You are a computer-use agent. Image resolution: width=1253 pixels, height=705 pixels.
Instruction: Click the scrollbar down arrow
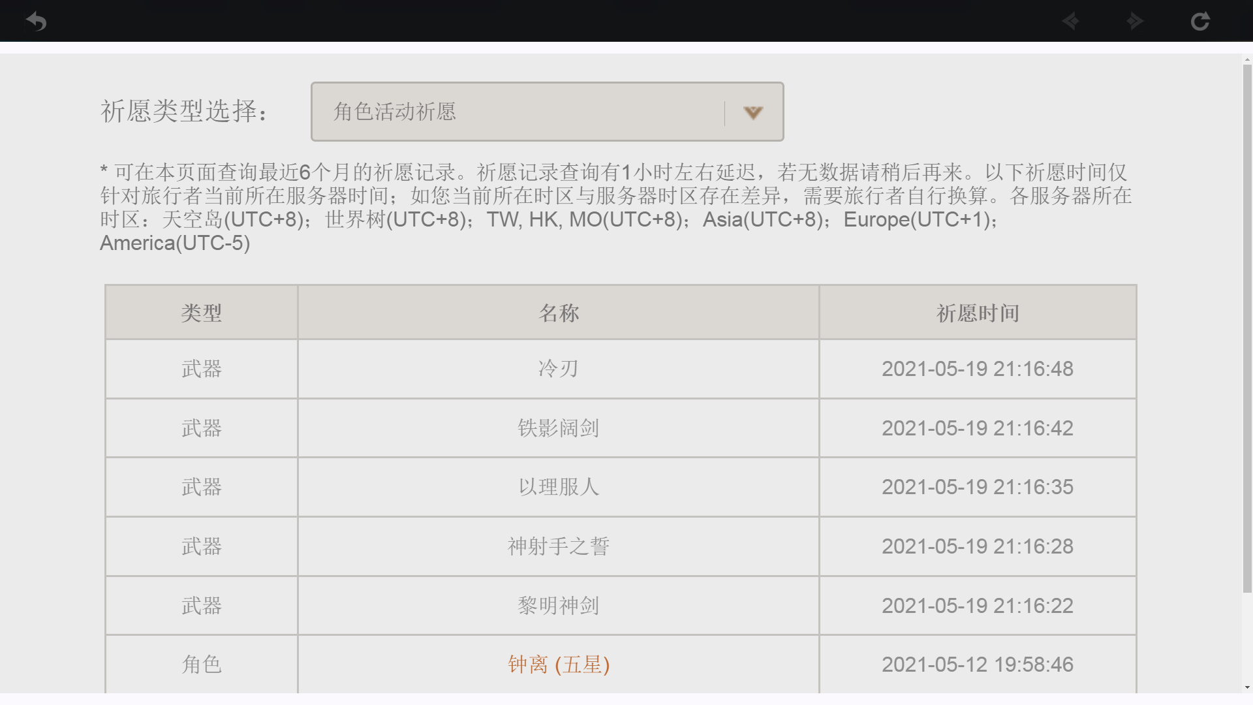1247,687
